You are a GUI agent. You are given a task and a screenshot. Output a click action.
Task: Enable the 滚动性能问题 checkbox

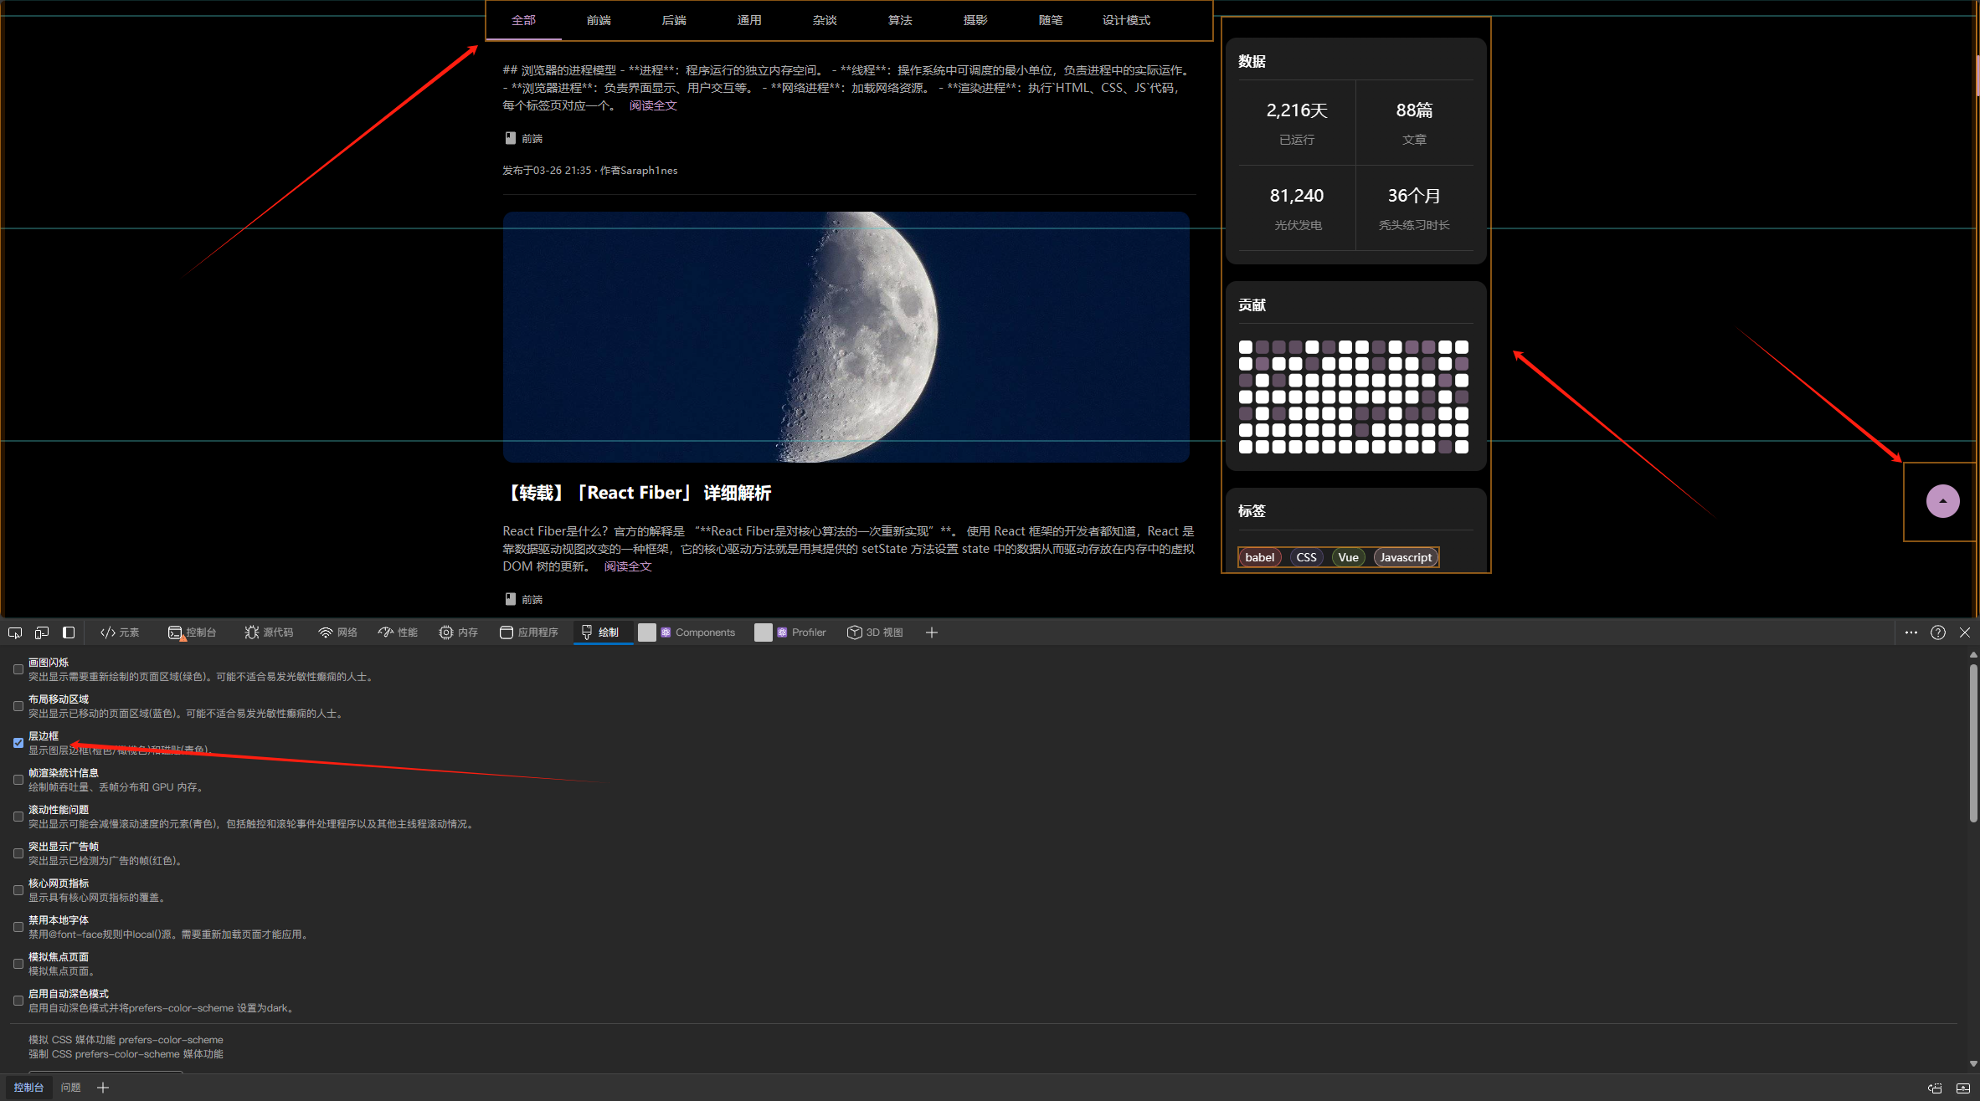coord(18,817)
